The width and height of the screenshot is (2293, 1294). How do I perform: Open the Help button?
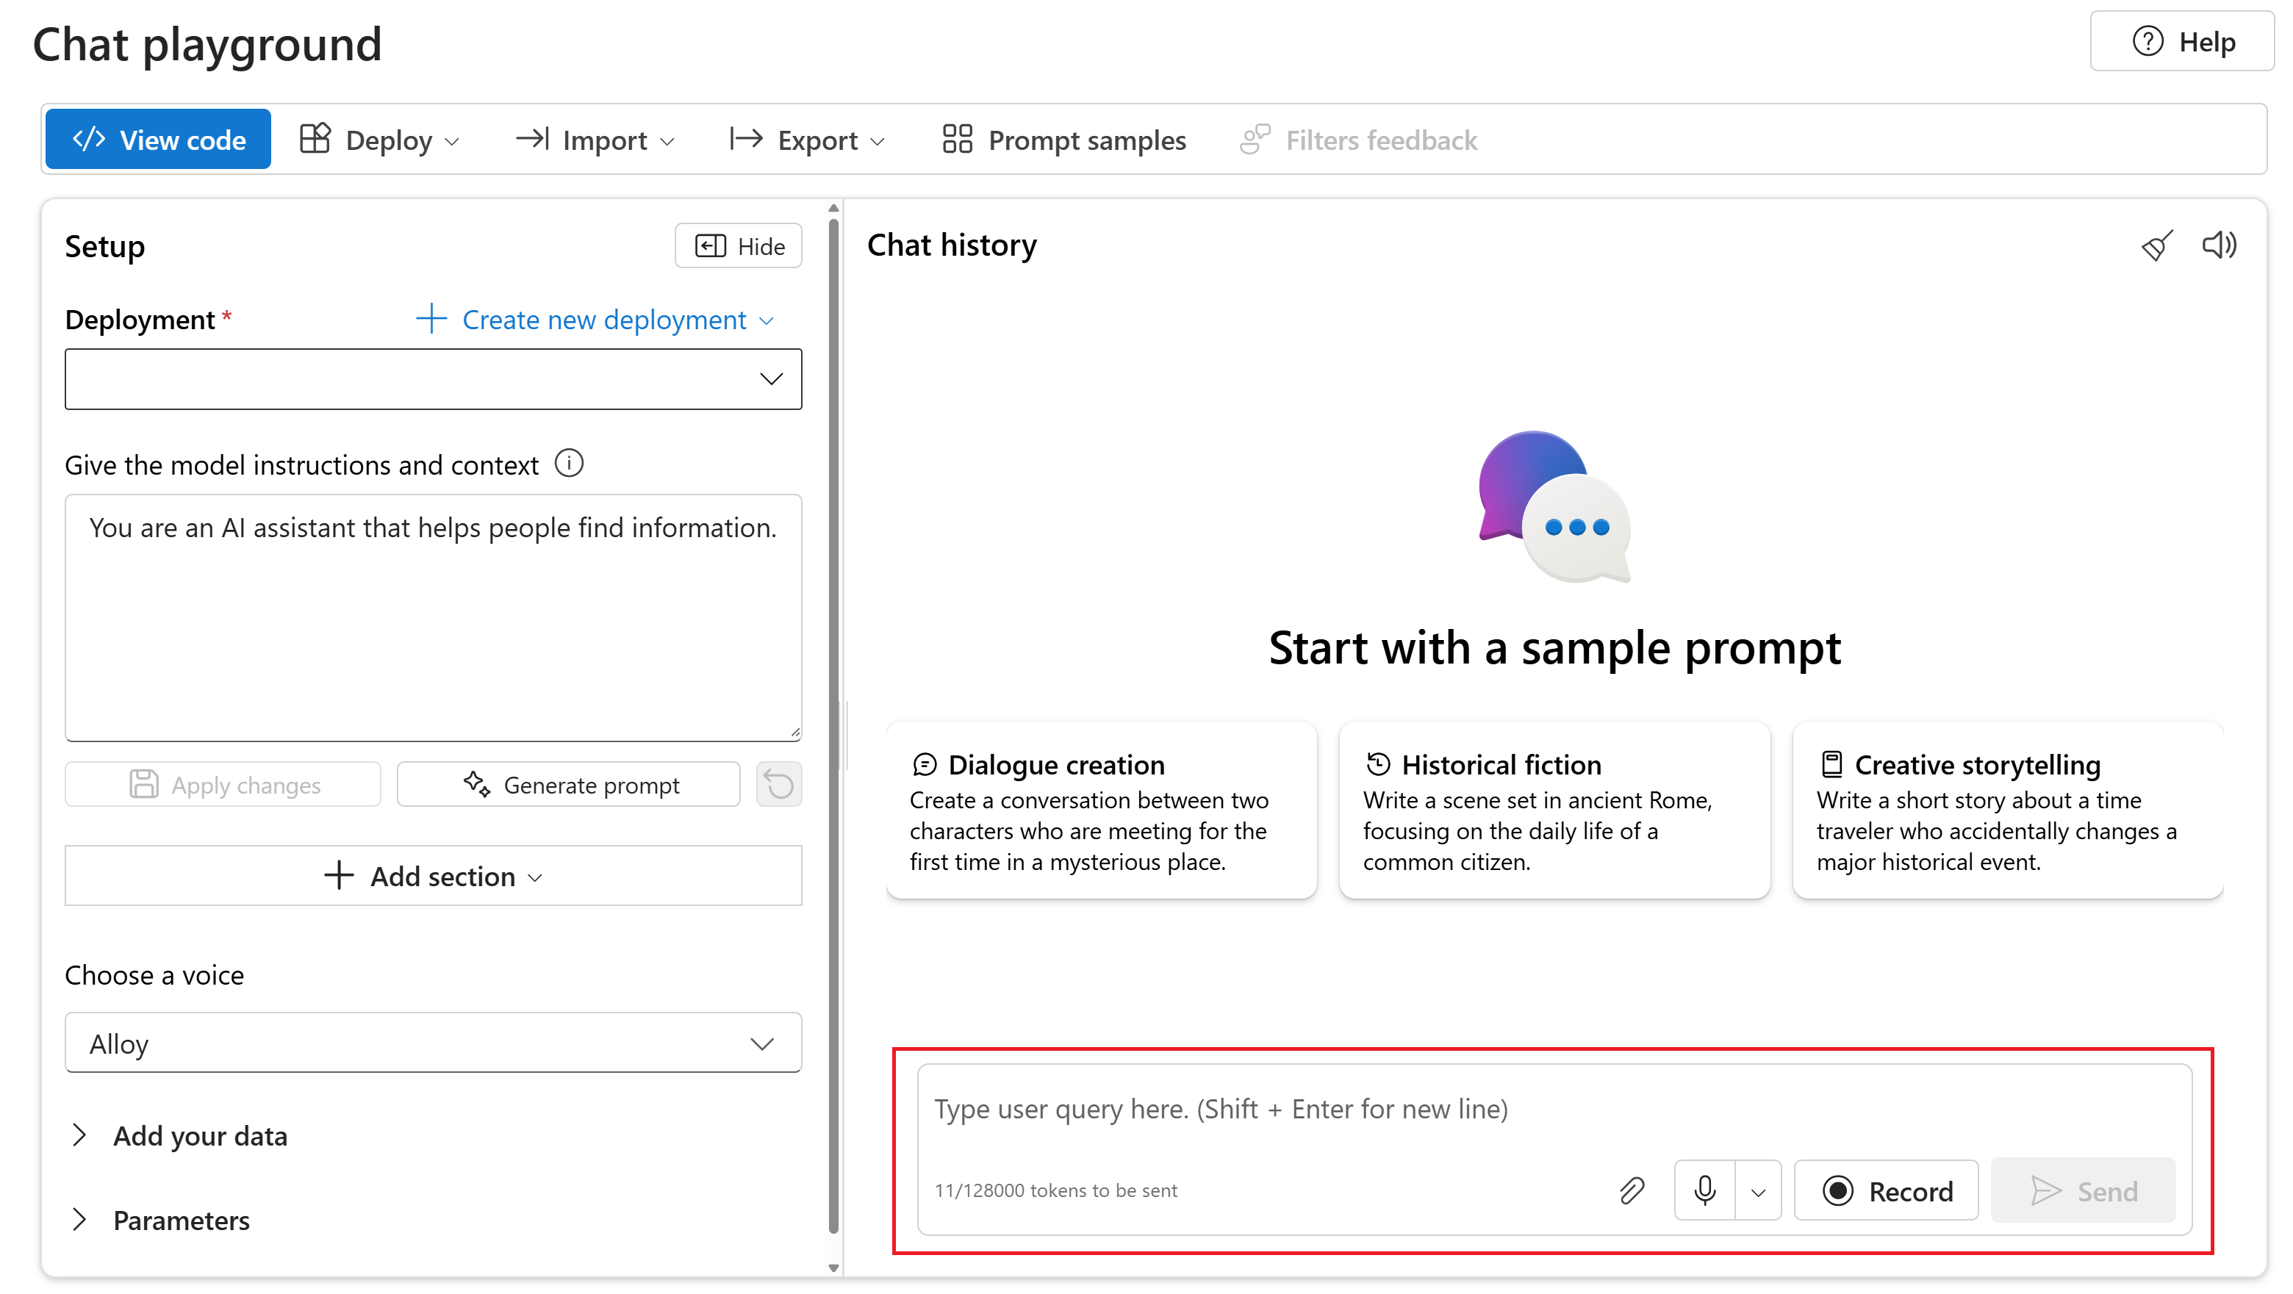coord(2183,42)
